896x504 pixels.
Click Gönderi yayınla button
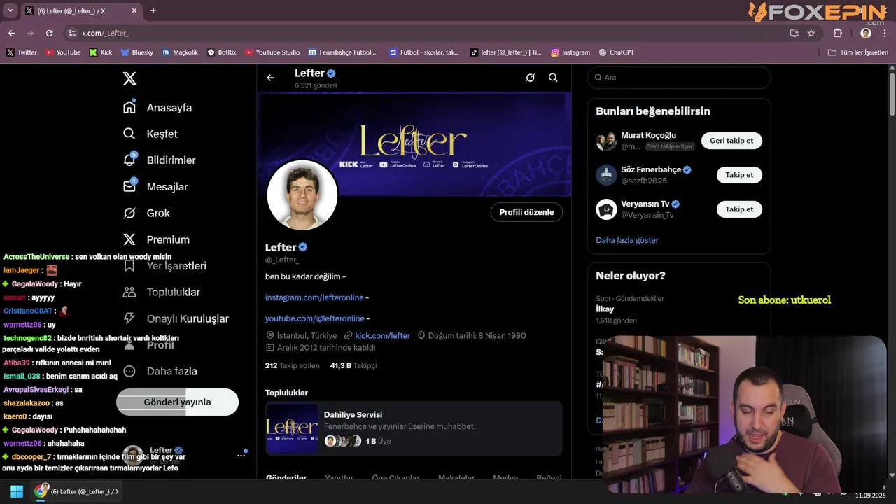coord(177,402)
